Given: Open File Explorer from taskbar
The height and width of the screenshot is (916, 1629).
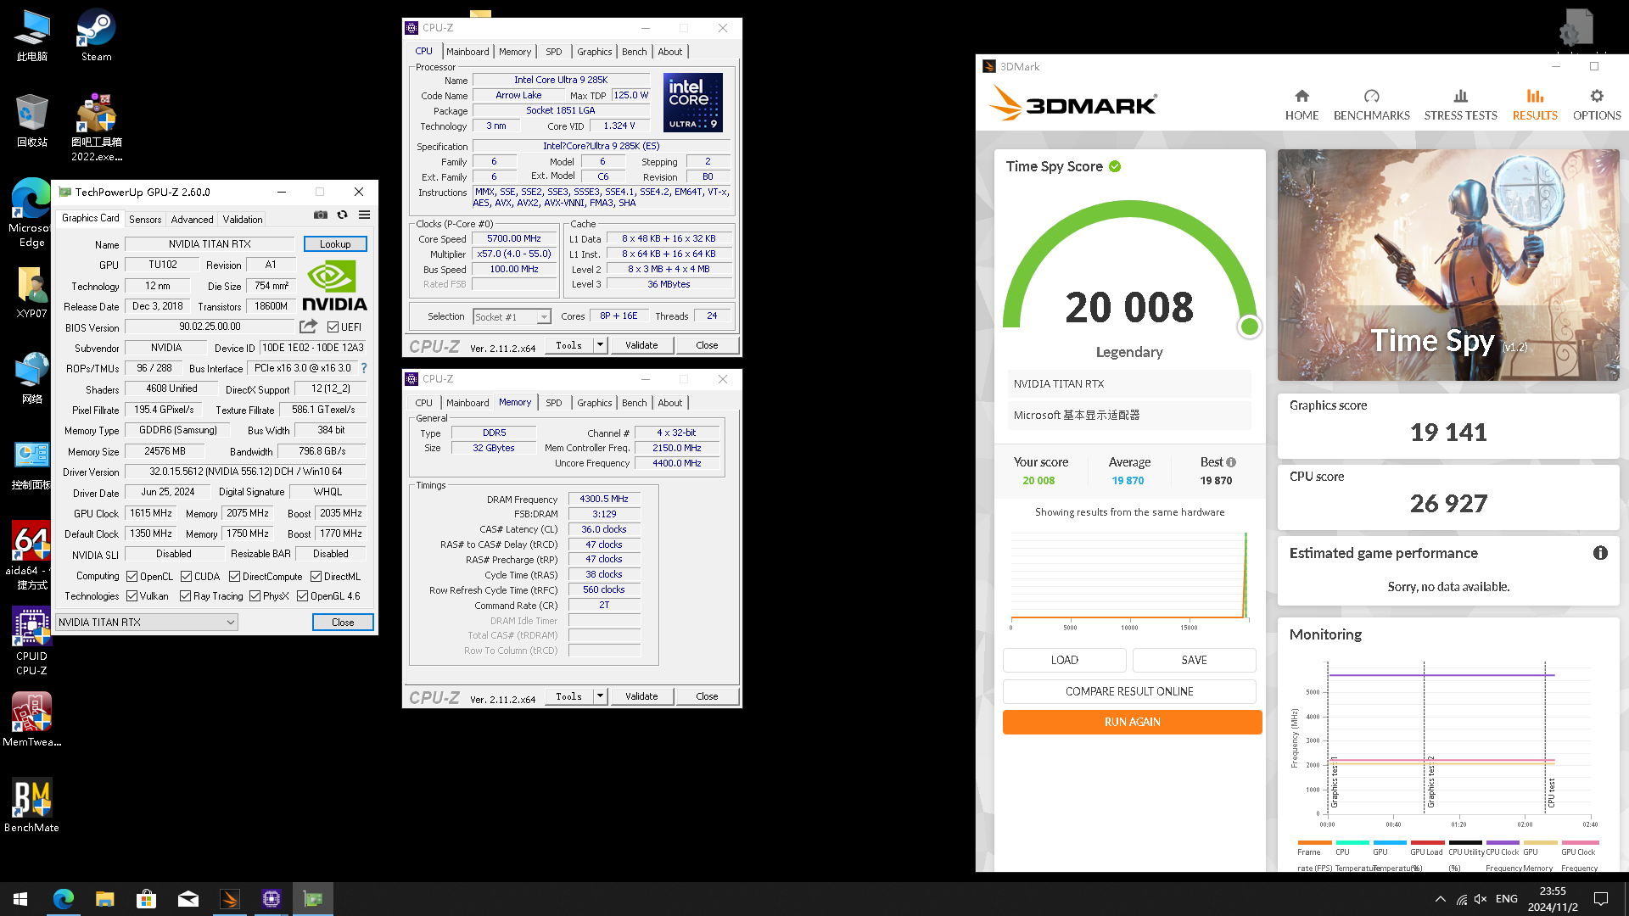Looking at the screenshot, I should click(104, 899).
